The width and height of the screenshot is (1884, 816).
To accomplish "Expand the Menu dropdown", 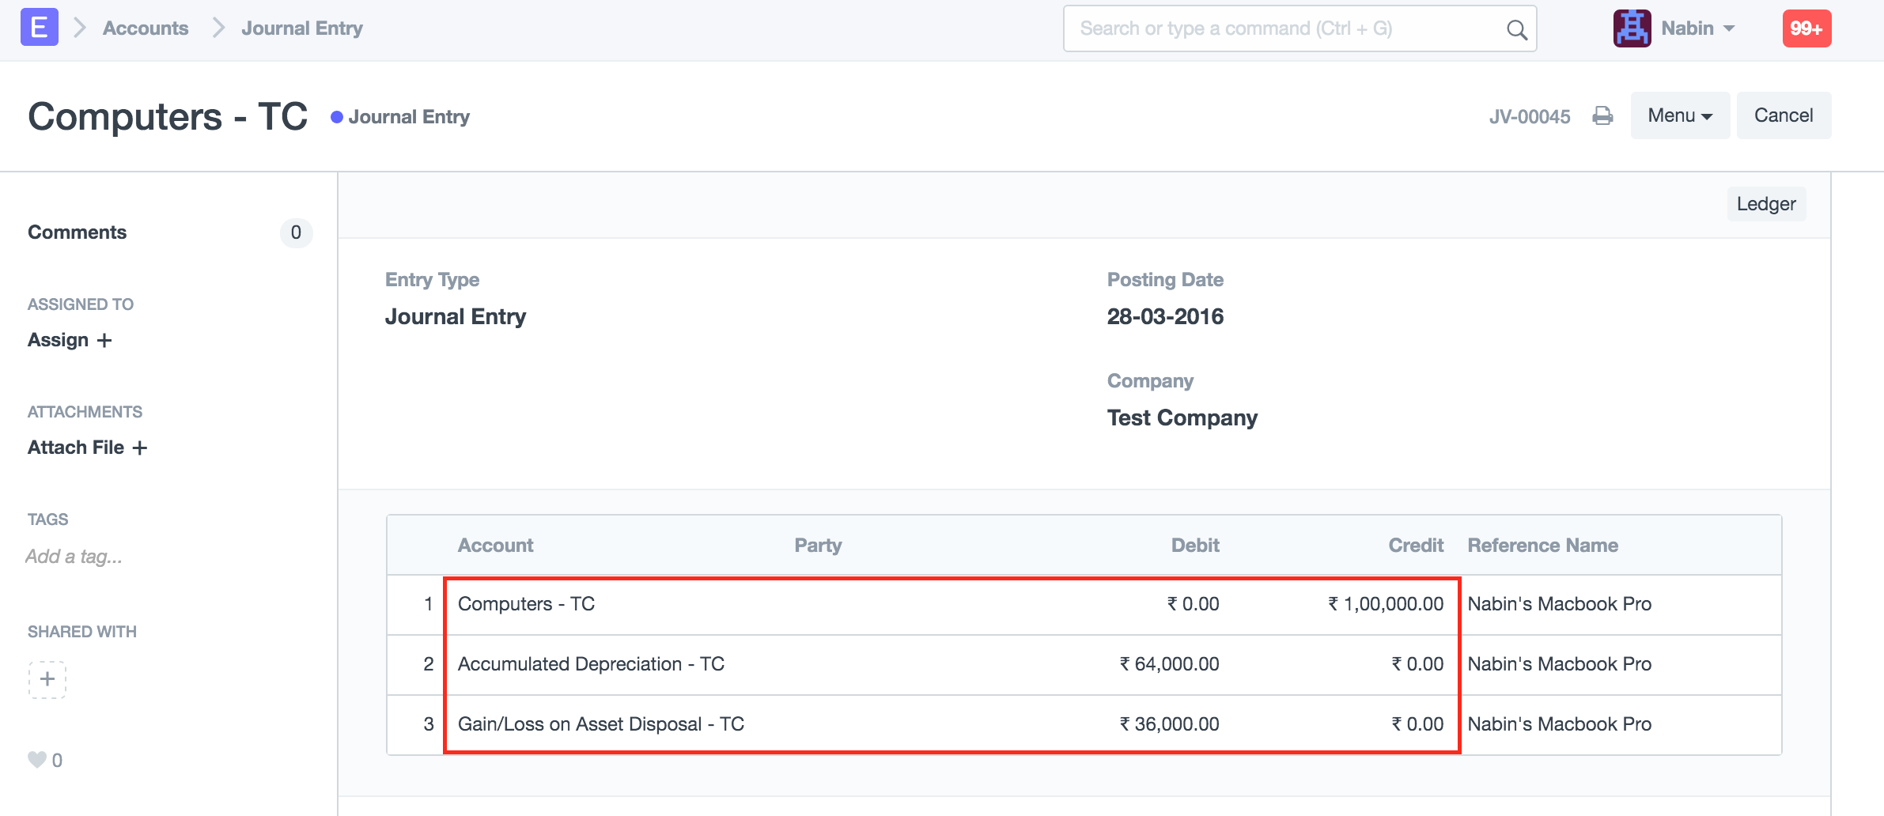I will 1679,115.
